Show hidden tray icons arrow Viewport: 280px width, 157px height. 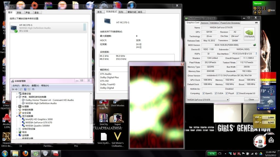click(x=225, y=154)
